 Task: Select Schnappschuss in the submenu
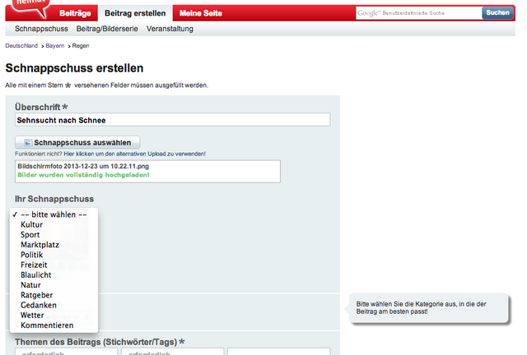coord(41,29)
